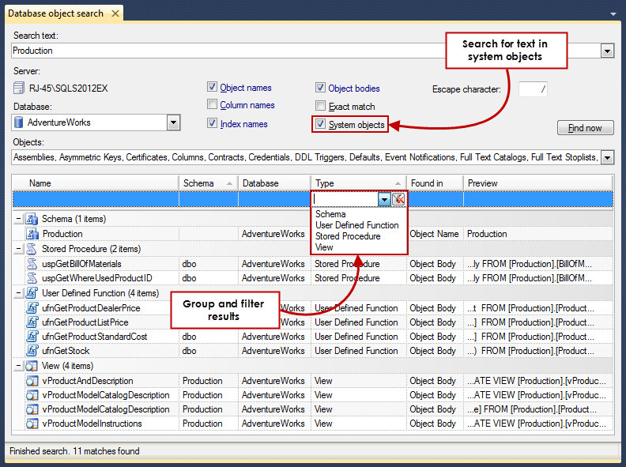
Task: Collapse the Schema group
Action: point(18,219)
